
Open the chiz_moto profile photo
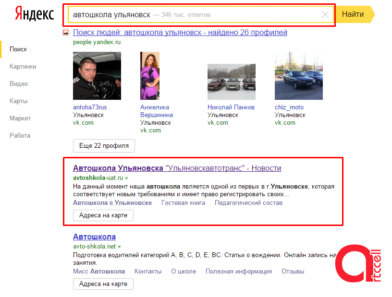tap(299, 76)
